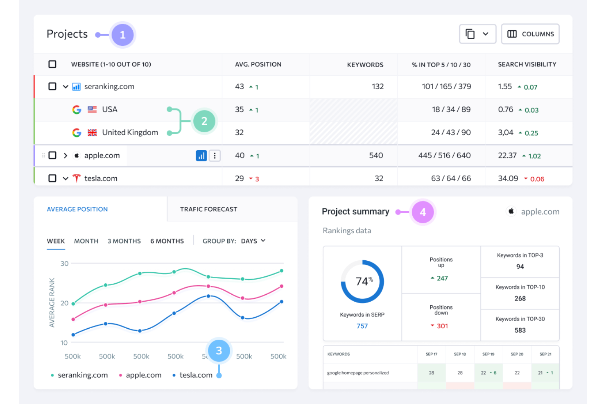Switch to the AVERAGE POSITION tab

tap(77, 209)
